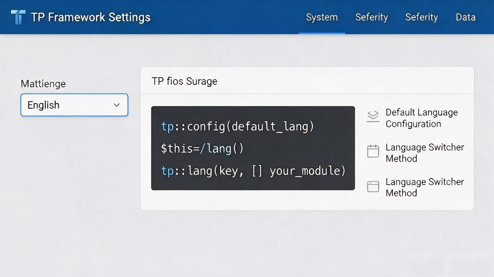This screenshot has height=277, width=494.
Task: Expand the chevron arrow in English selector
Action: tap(117, 105)
